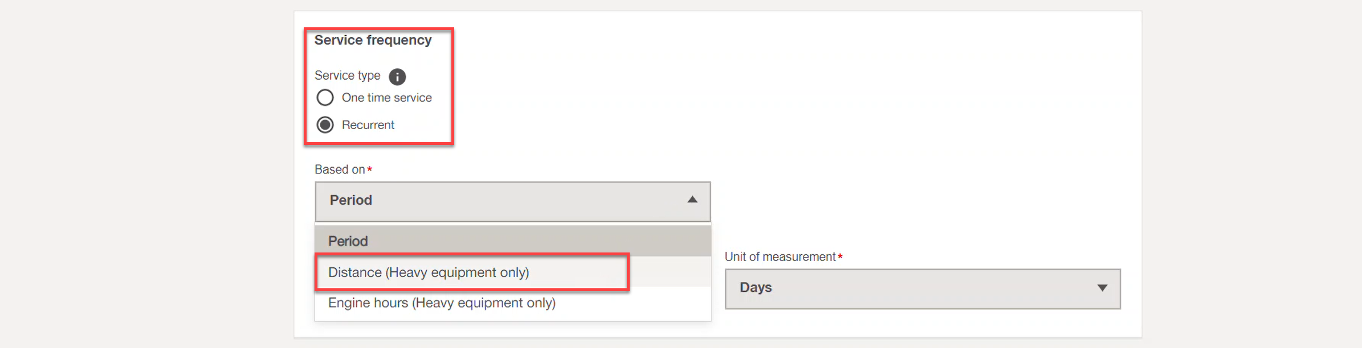The width and height of the screenshot is (1362, 348).
Task: Click the red asterisk beside Based on
Action: pyautogui.click(x=369, y=169)
